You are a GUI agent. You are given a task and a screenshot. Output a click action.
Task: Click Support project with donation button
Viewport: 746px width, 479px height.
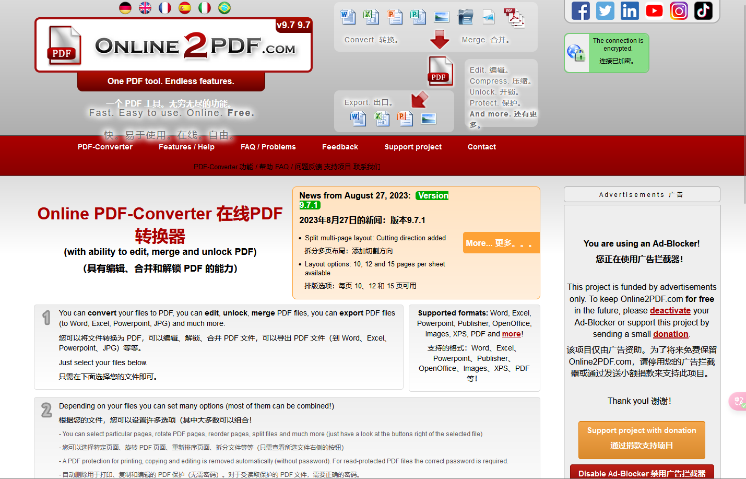[x=642, y=440]
